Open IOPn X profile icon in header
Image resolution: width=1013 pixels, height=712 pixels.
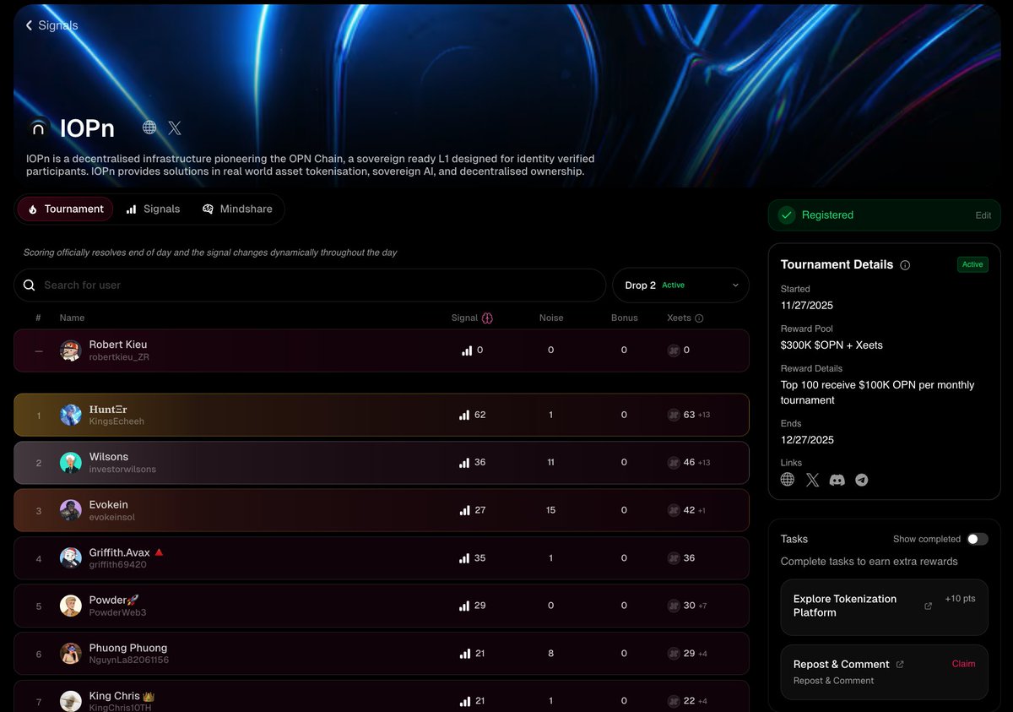(x=175, y=128)
